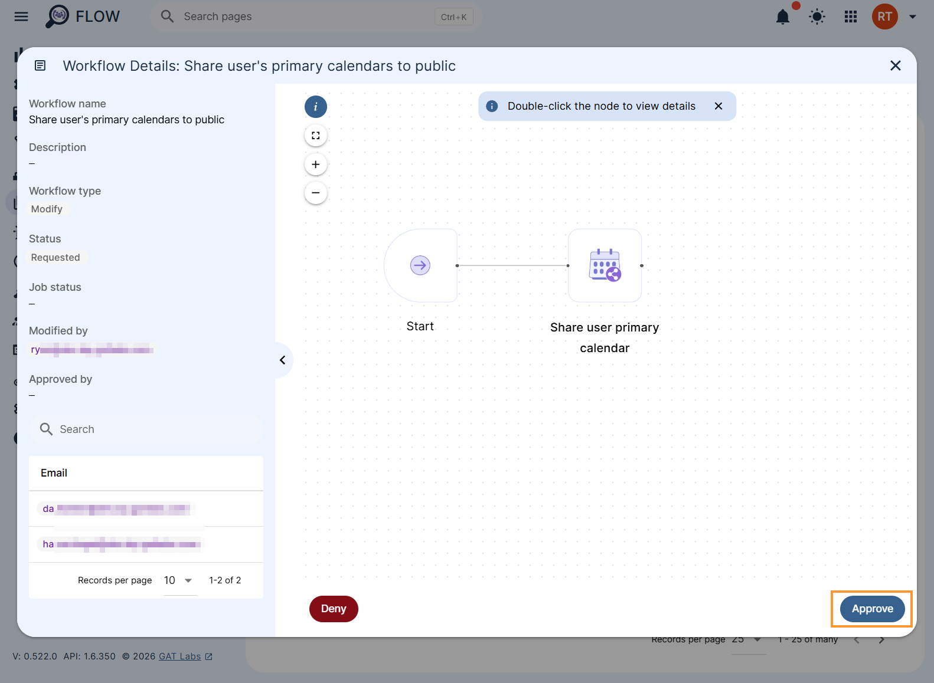This screenshot has height=683, width=934.
Task: Select the email row starting with da
Action: click(146, 508)
